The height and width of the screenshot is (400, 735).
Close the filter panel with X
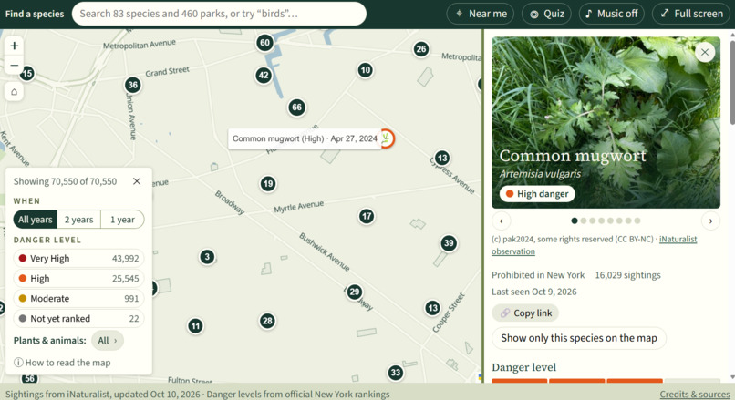click(x=137, y=181)
